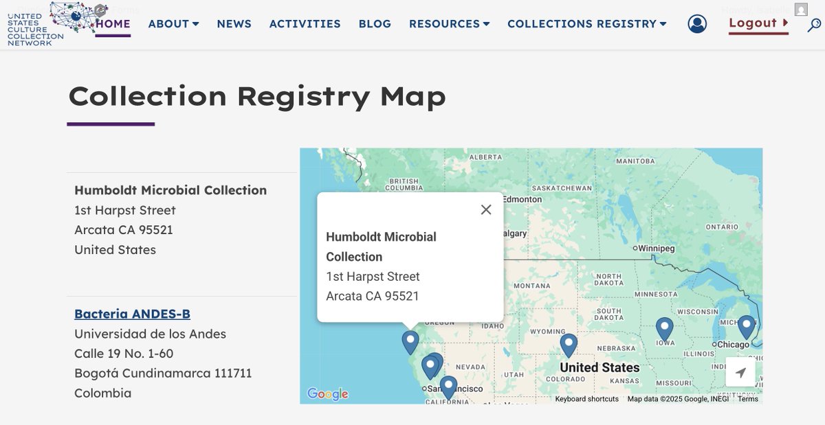Click the Edmonton city label on the map
Image resolution: width=825 pixels, height=425 pixels.
[x=522, y=199]
